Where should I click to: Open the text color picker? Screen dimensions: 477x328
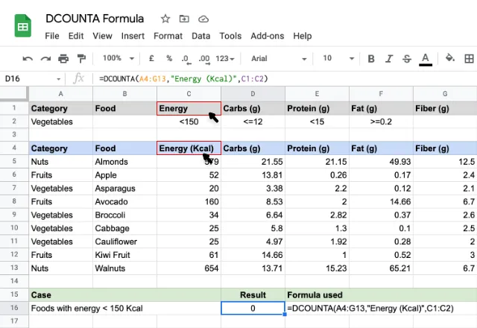point(426,59)
